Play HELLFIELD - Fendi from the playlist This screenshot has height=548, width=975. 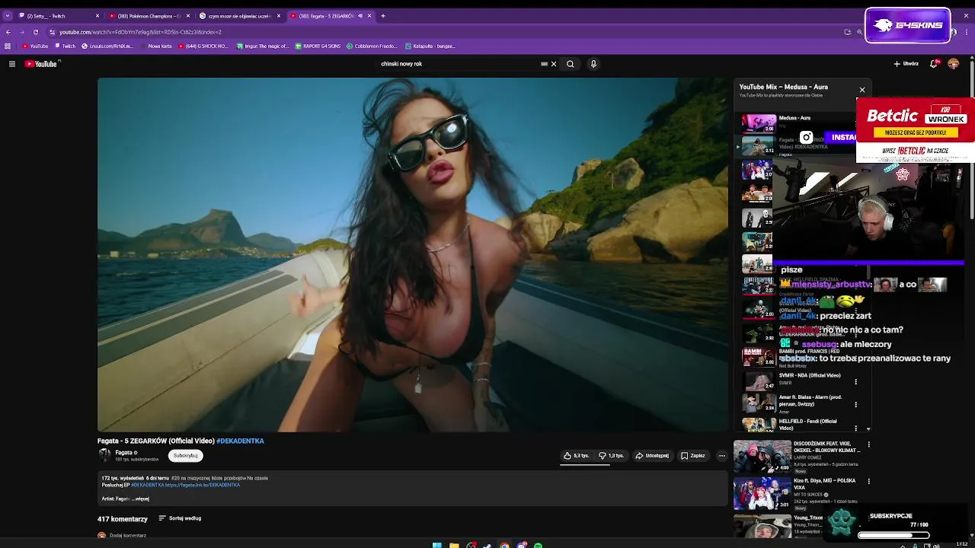796,425
